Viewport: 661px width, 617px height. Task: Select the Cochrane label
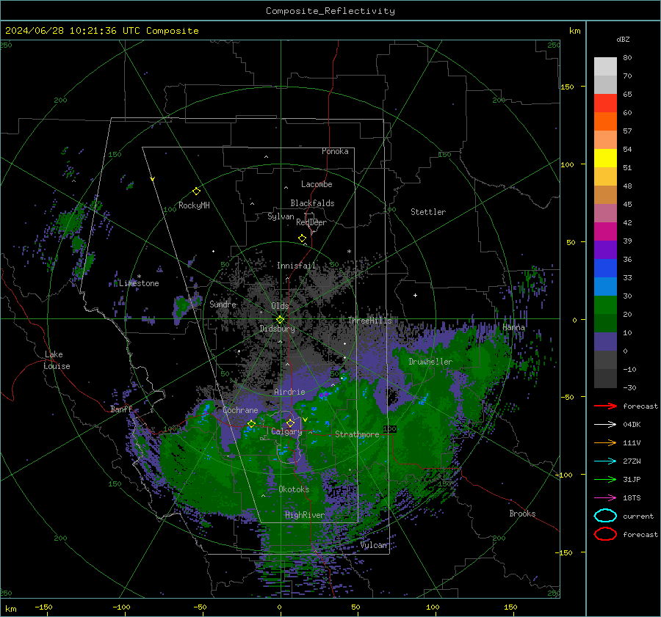point(240,410)
